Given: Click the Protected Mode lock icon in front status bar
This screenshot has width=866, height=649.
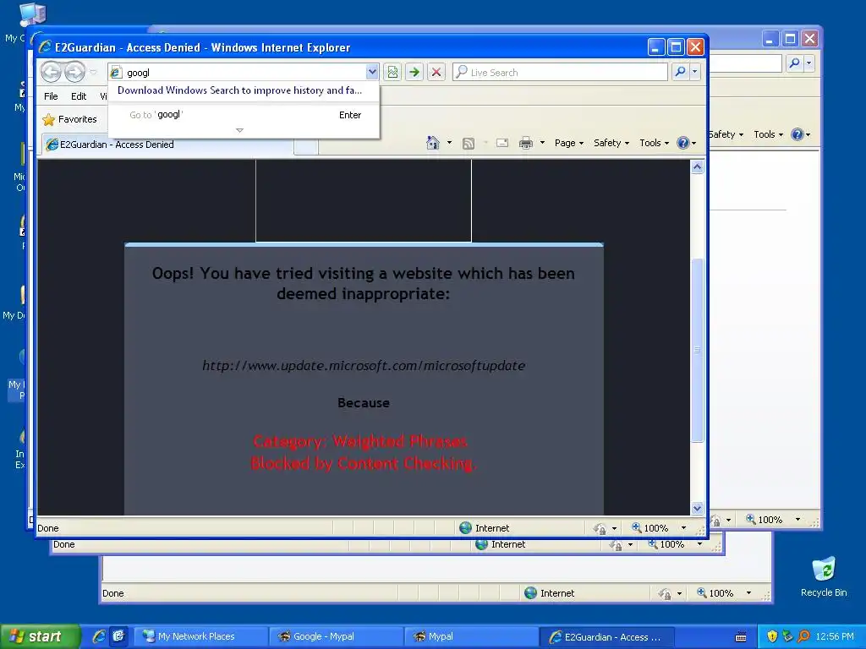Looking at the screenshot, I should [600, 528].
